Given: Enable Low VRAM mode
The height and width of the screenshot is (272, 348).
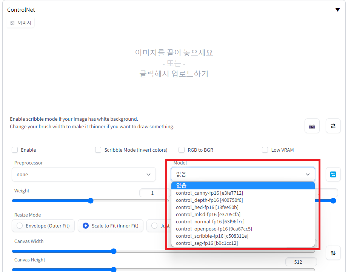Looking at the screenshot, I should pyautogui.click(x=265, y=150).
